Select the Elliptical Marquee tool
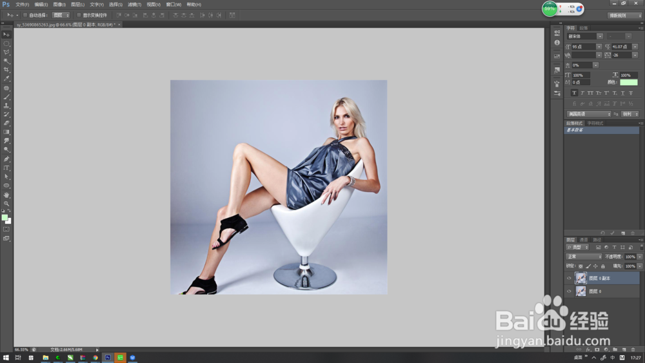The image size is (645, 363). (6, 44)
